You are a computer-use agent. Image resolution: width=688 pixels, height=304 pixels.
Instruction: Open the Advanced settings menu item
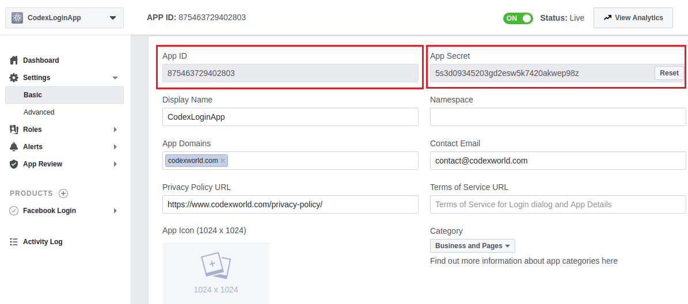point(39,112)
